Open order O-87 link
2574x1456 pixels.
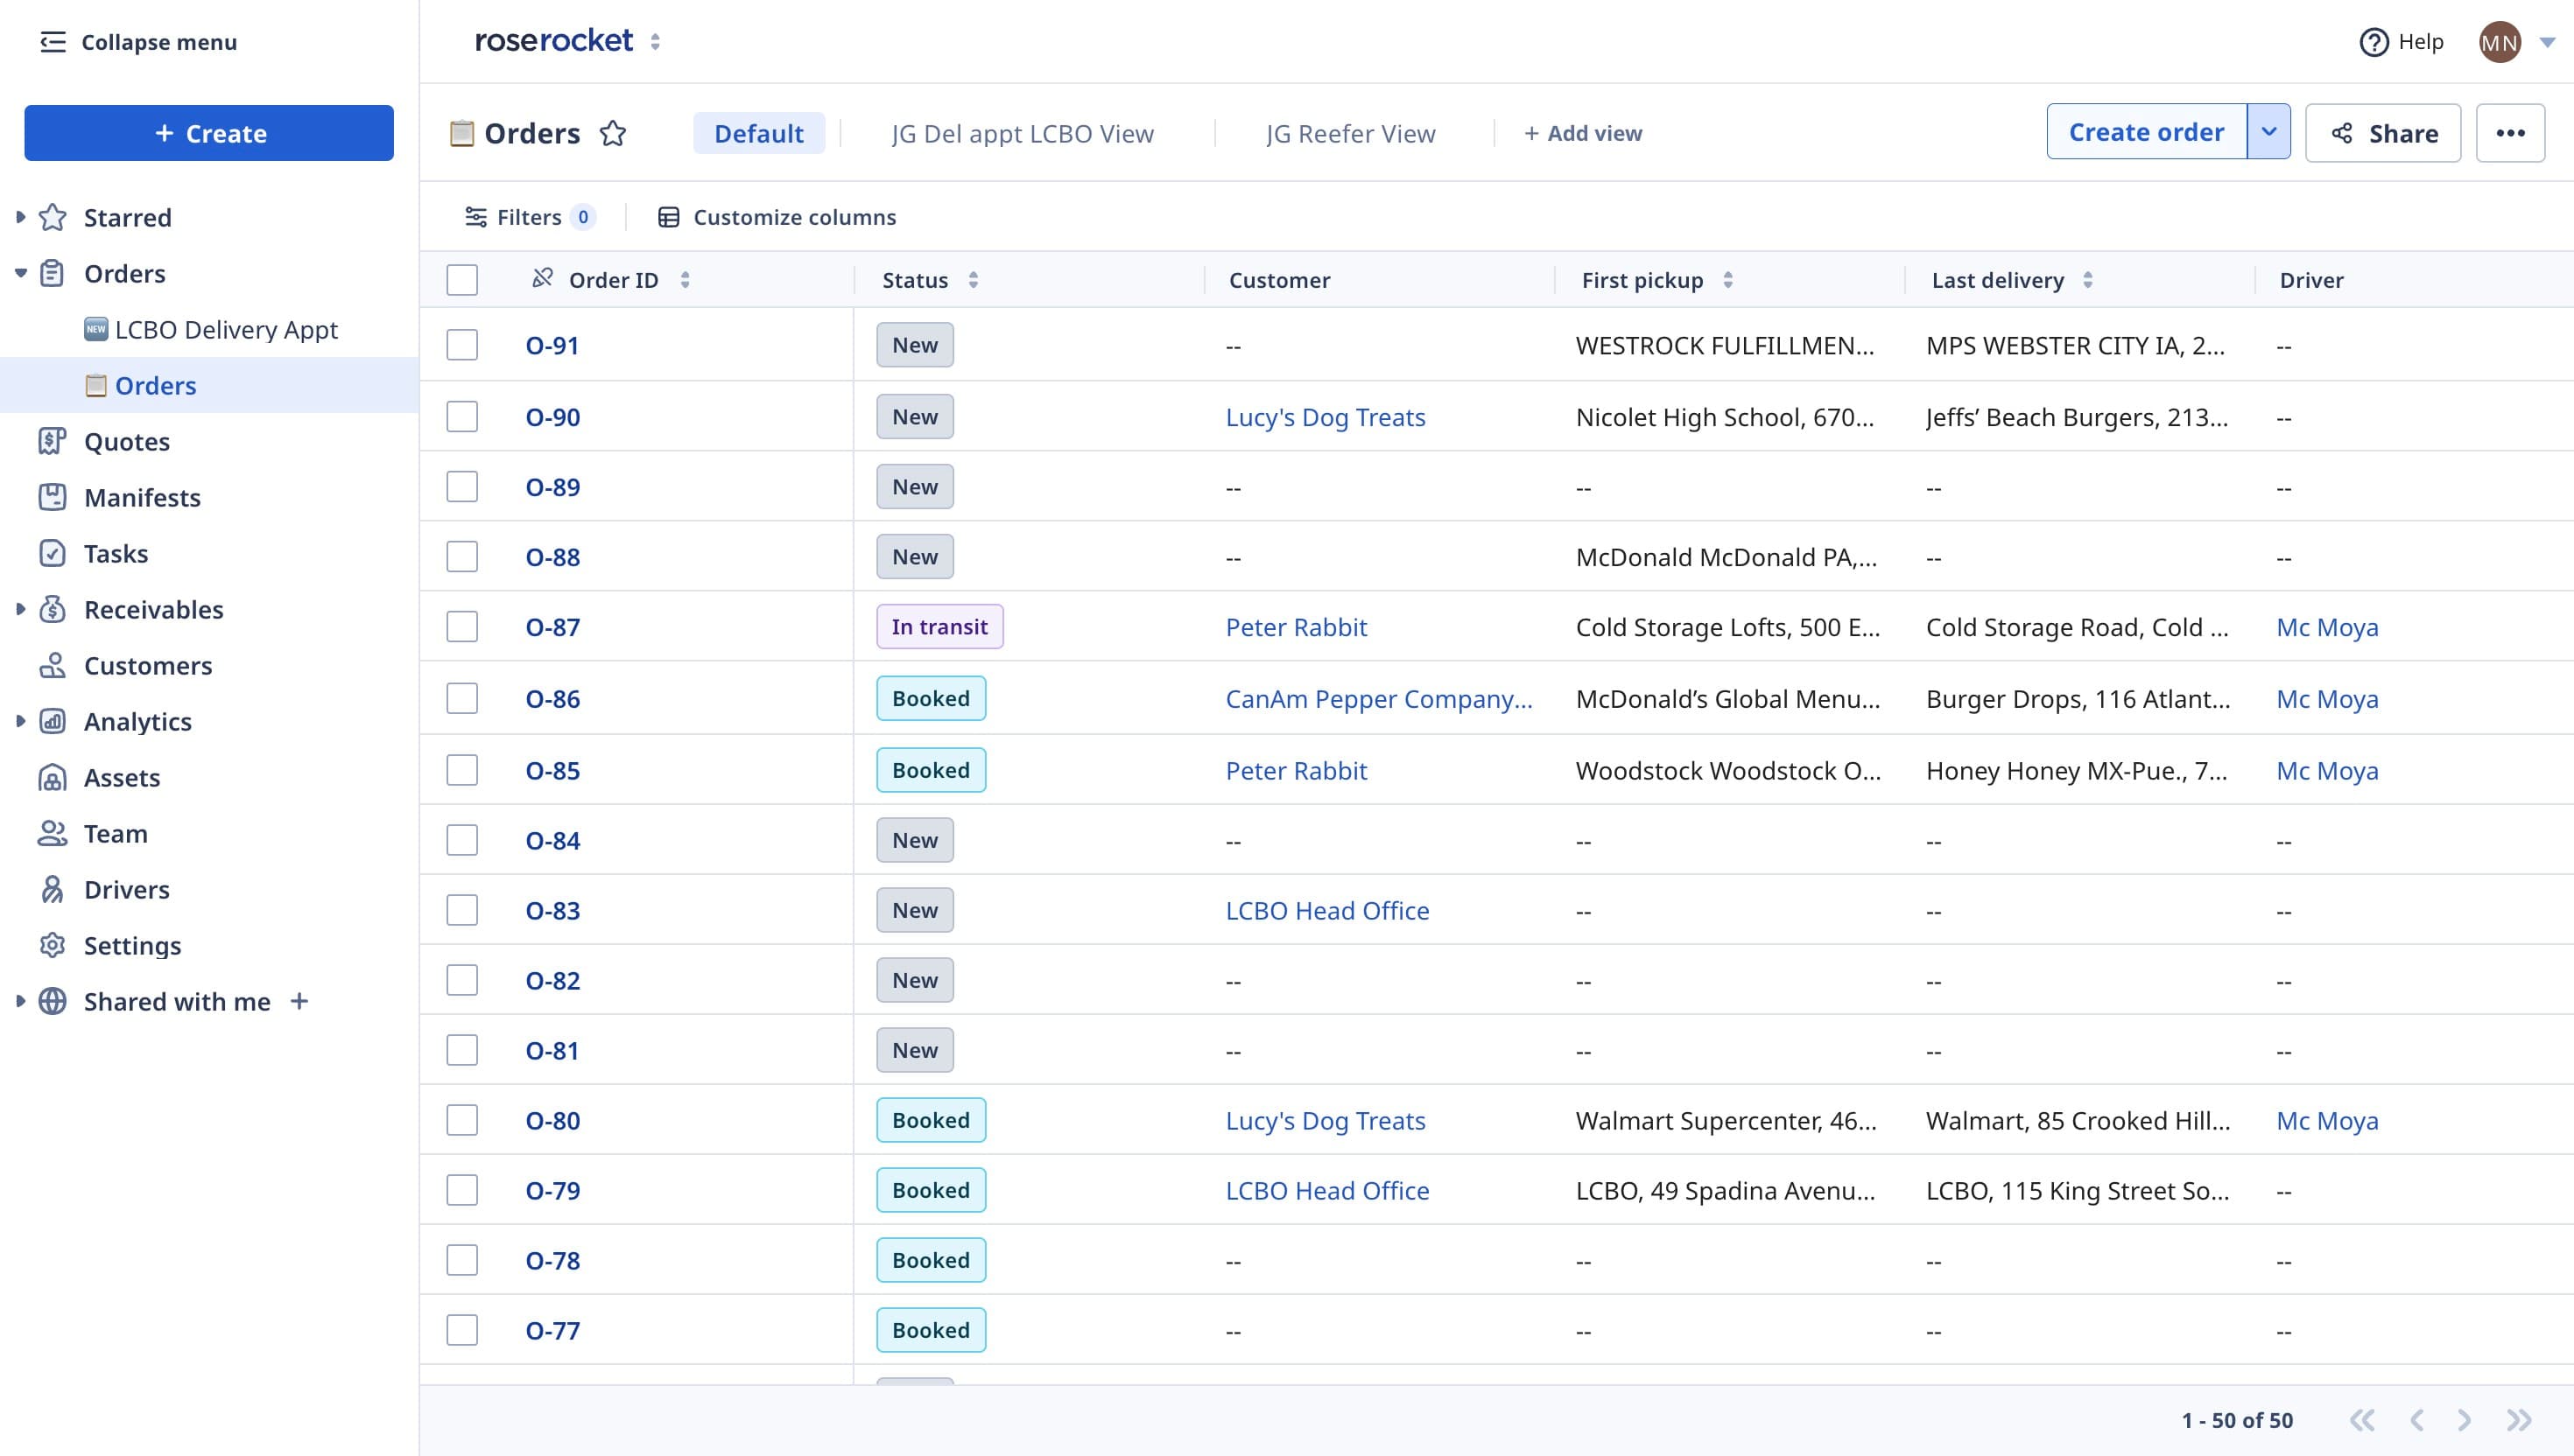click(x=552, y=627)
